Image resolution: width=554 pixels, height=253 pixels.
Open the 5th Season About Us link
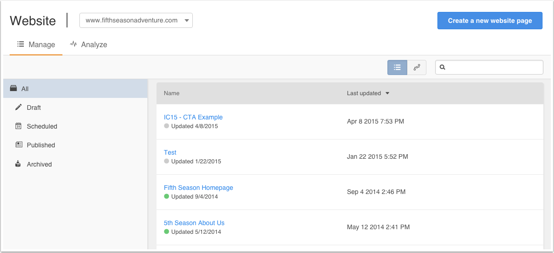[194, 223]
